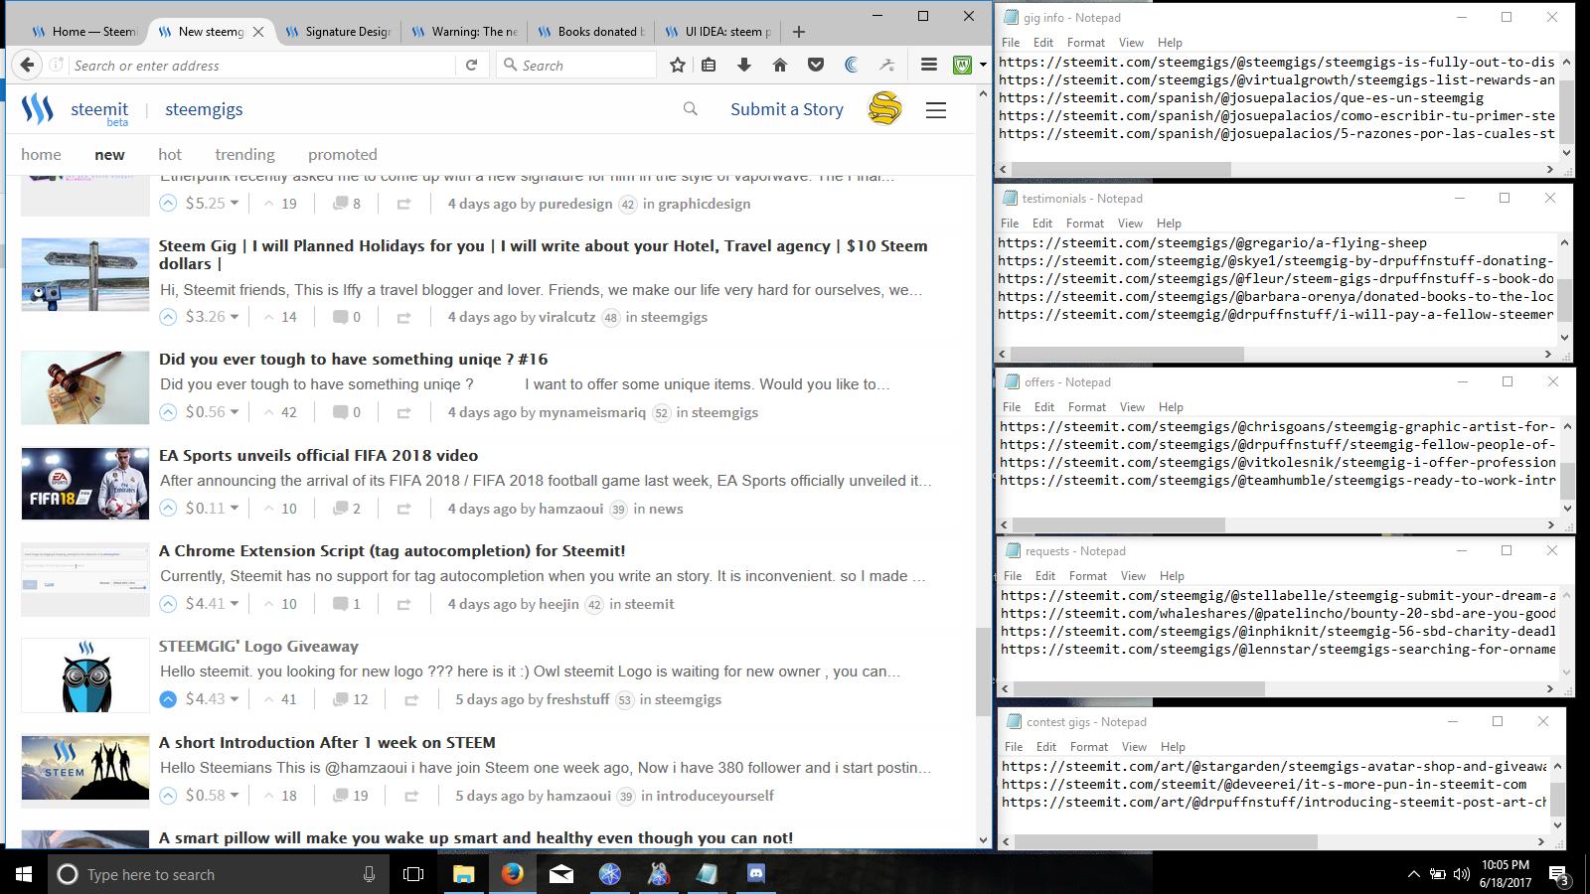Open File menu in gig info Notepad

(1011, 43)
